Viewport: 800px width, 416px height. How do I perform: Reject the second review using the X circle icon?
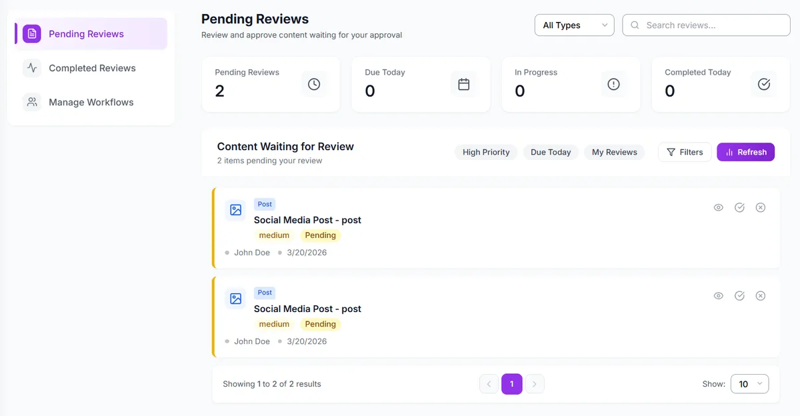click(761, 295)
